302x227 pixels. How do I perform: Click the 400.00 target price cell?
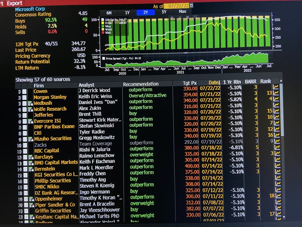[x=192, y=166]
